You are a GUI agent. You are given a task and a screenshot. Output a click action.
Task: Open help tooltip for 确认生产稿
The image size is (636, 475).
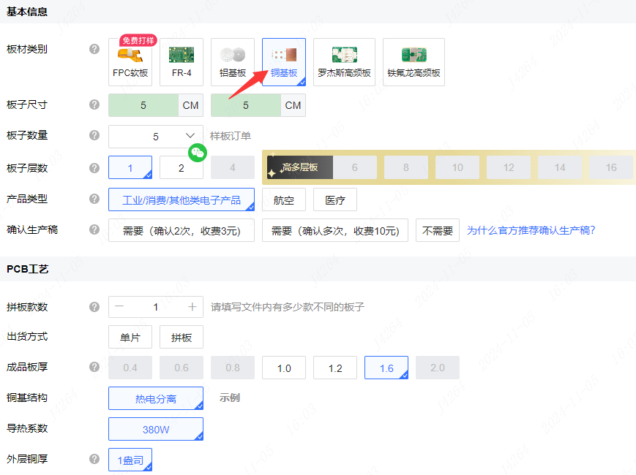tap(94, 229)
